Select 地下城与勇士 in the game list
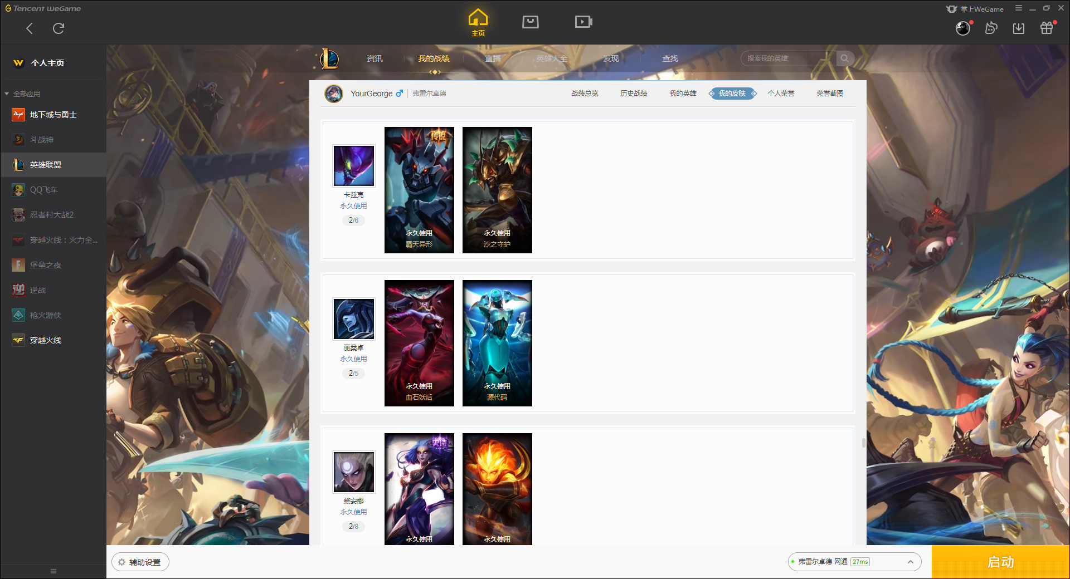The height and width of the screenshot is (579, 1070). (53, 115)
